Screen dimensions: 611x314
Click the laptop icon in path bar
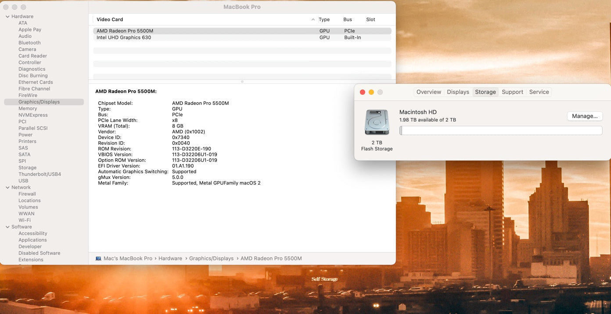pos(98,259)
